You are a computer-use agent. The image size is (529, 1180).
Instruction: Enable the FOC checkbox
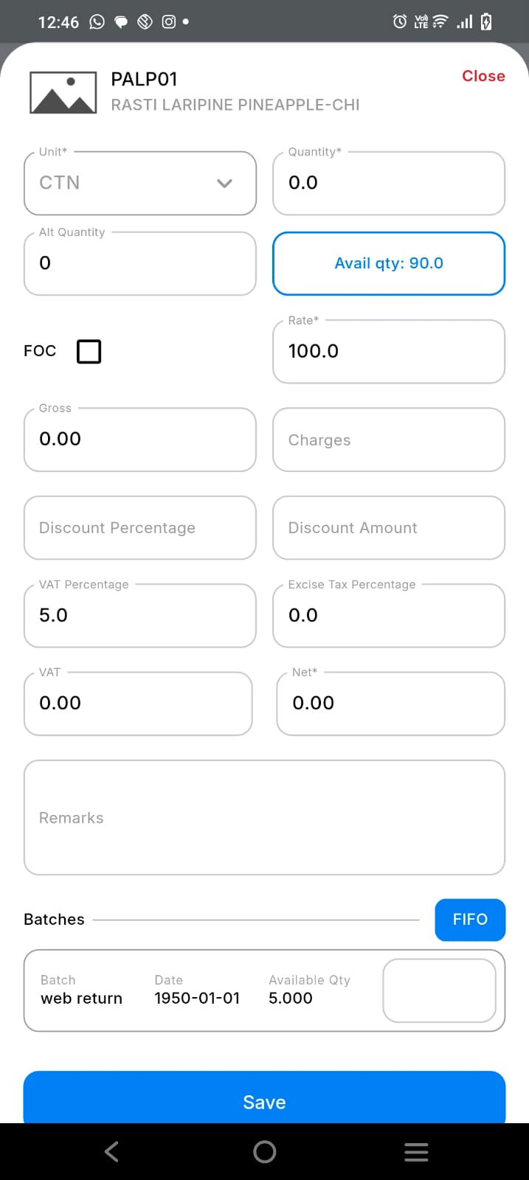pos(89,351)
